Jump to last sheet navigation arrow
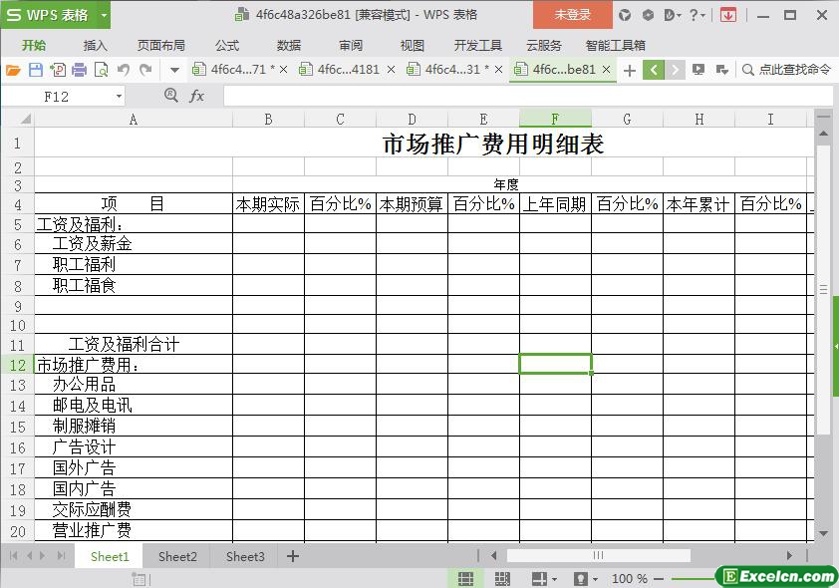Screen dimensions: 839x588 pos(61,556)
